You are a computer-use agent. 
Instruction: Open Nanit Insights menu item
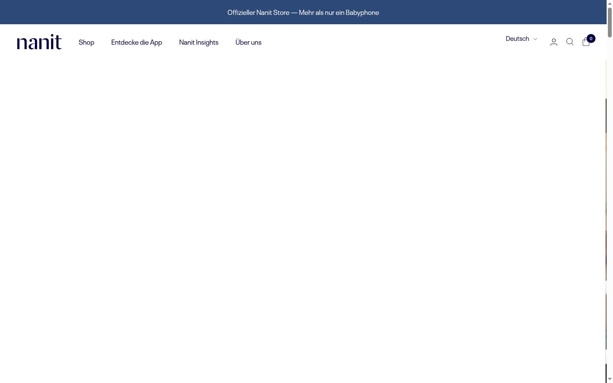[199, 42]
